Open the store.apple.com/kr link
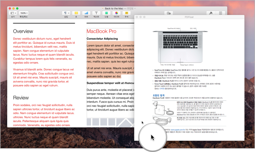255x152 pixels. click(178, 130)
